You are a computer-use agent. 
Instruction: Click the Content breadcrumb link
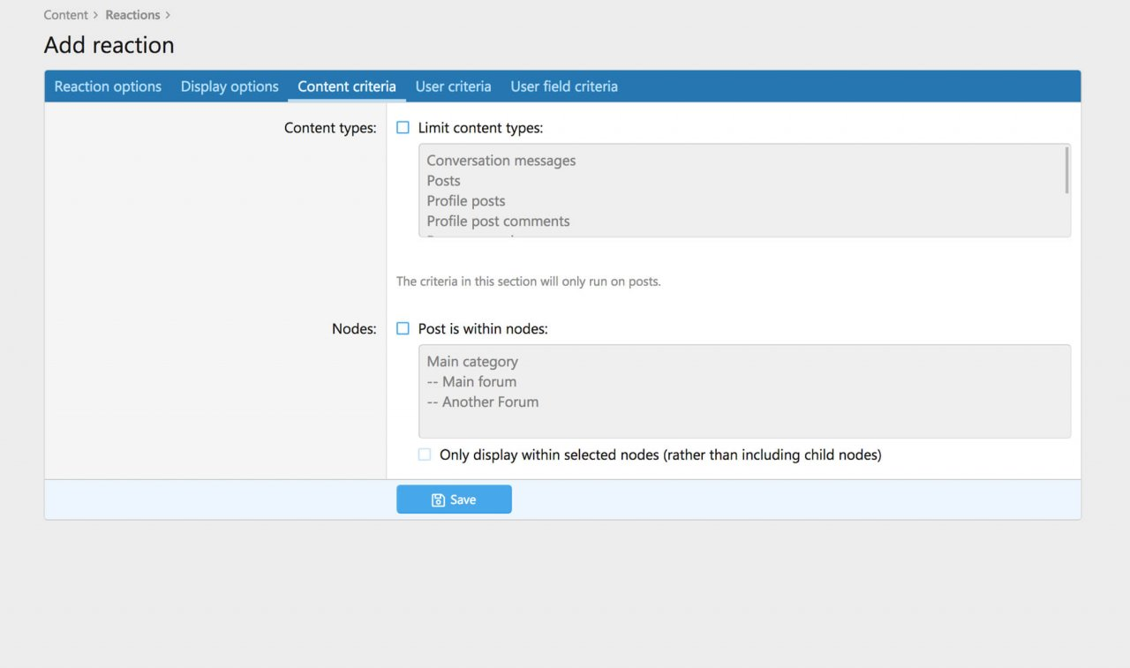(x=65, y=15)
